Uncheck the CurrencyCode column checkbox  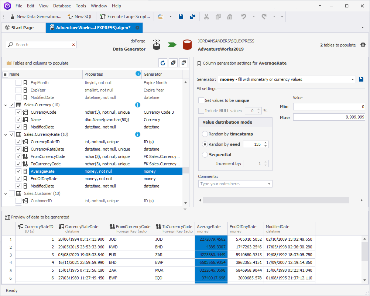tap(18, 112)
